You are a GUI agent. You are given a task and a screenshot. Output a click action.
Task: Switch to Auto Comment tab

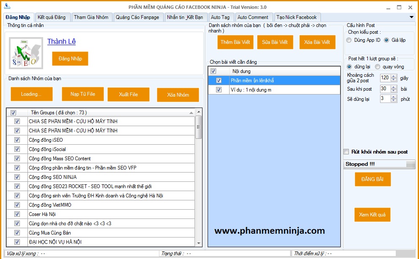click(x=253, y=17)
